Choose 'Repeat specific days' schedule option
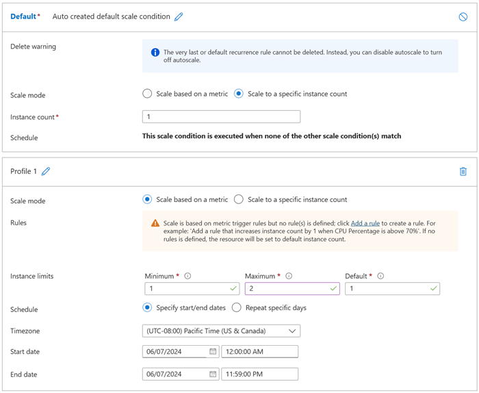Viewport: 479px width, 393px height. (237, 307)
